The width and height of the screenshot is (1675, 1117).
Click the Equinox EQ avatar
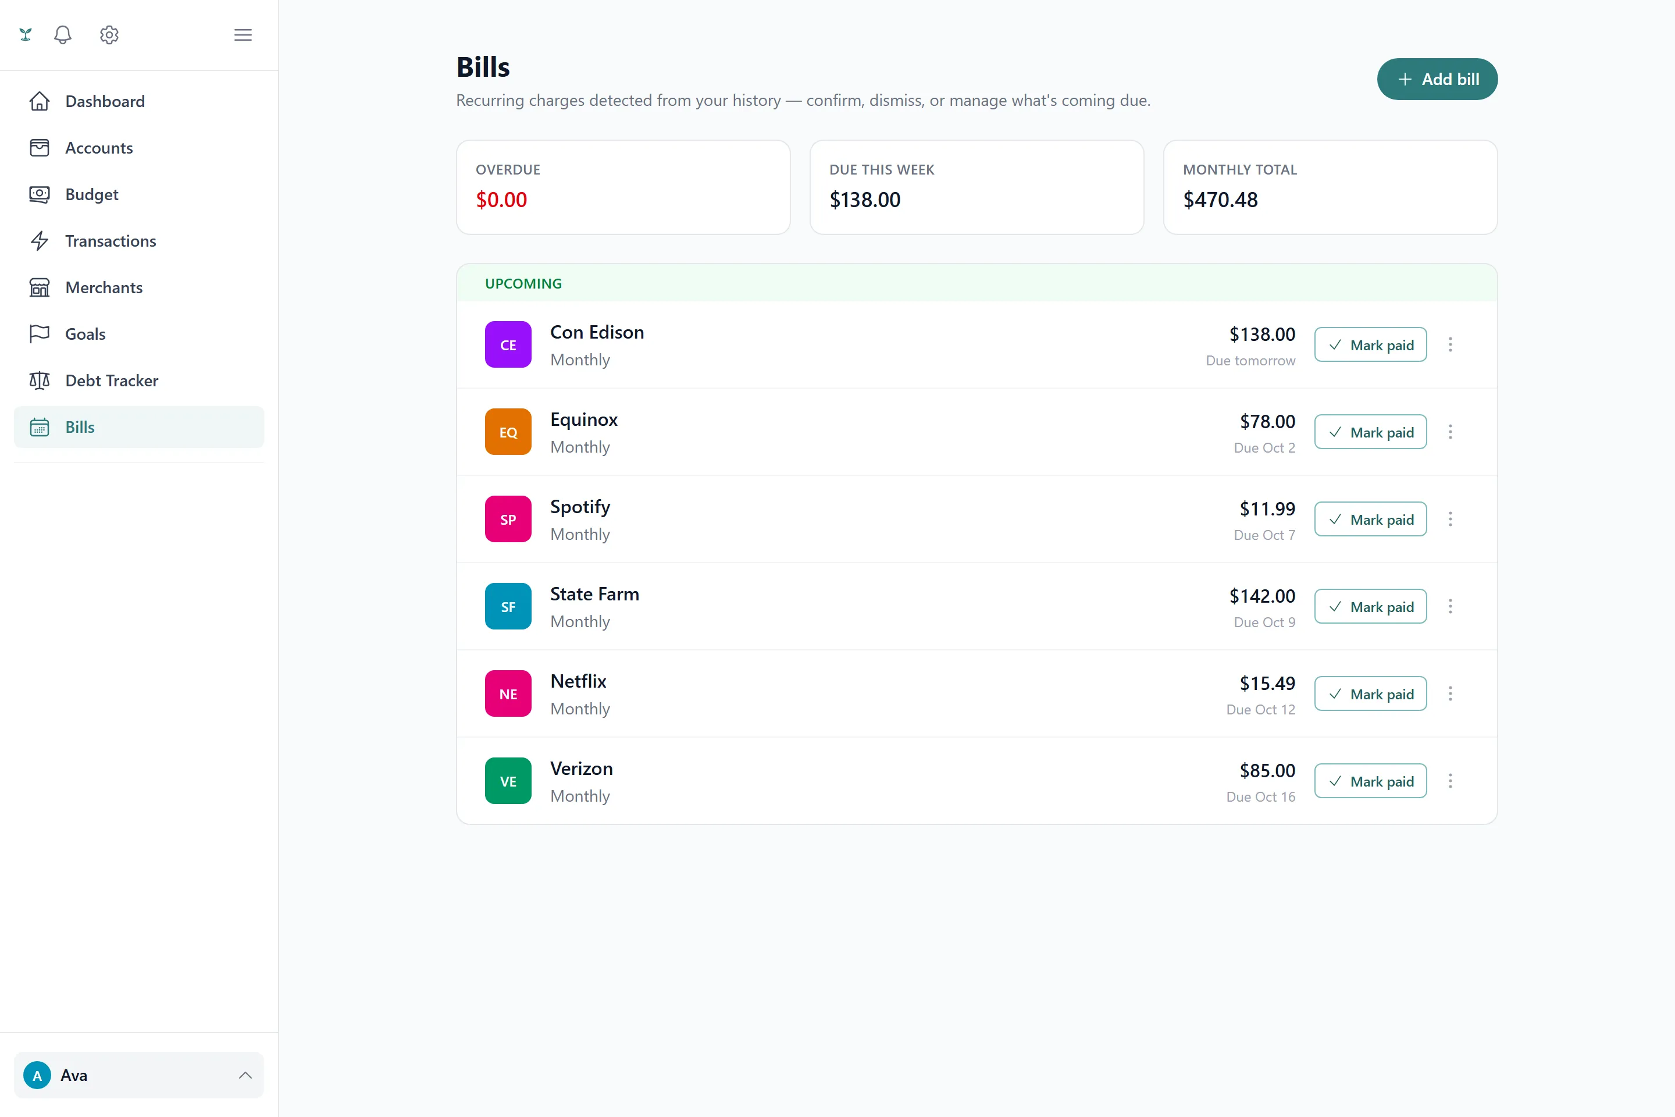[x=508, y=432]
